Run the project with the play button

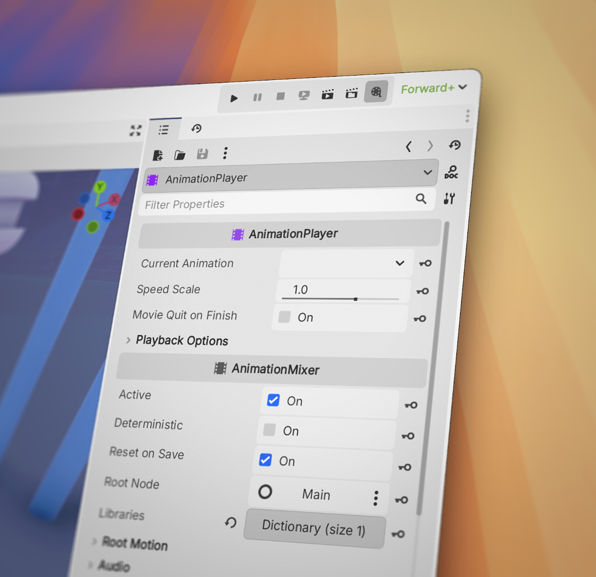[234, 98]
